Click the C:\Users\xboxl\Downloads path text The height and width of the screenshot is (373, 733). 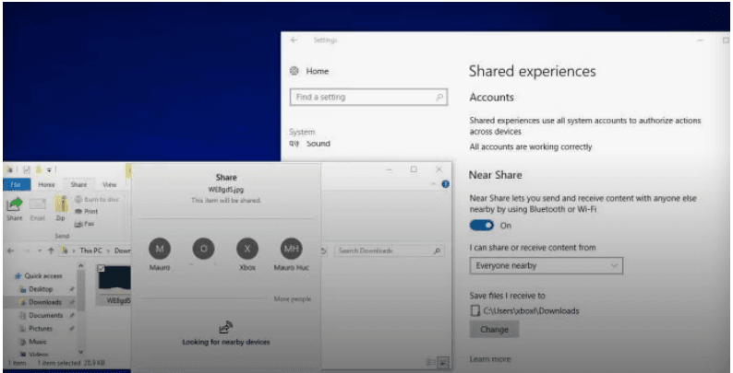(x=531, y=310)
